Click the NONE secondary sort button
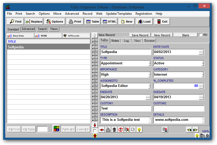Viewport: 217px width, 145px height. 48,36
